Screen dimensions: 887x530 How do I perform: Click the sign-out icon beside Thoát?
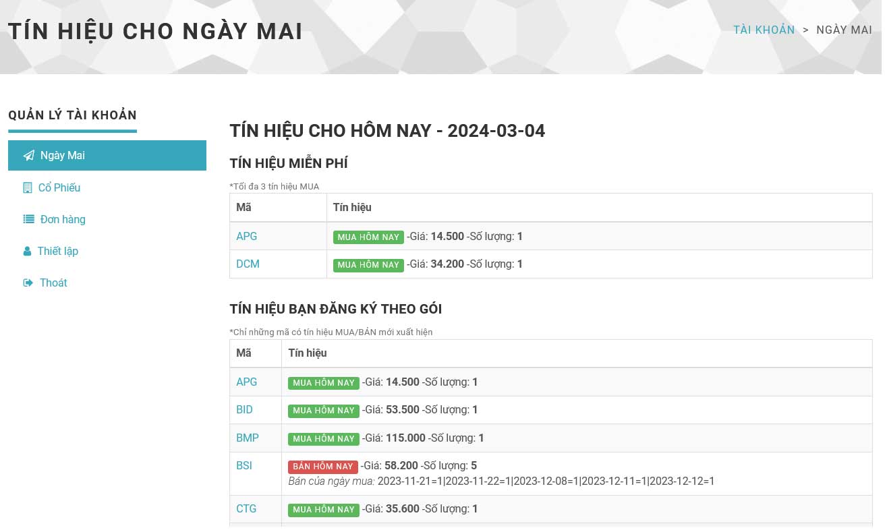[x=28, y=283]
